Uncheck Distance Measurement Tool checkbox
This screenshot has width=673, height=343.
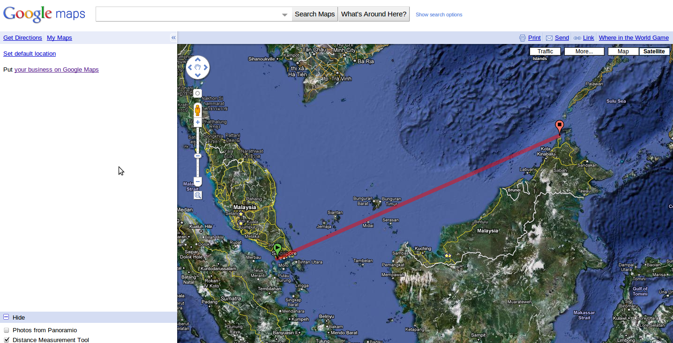tap(7, 340)
